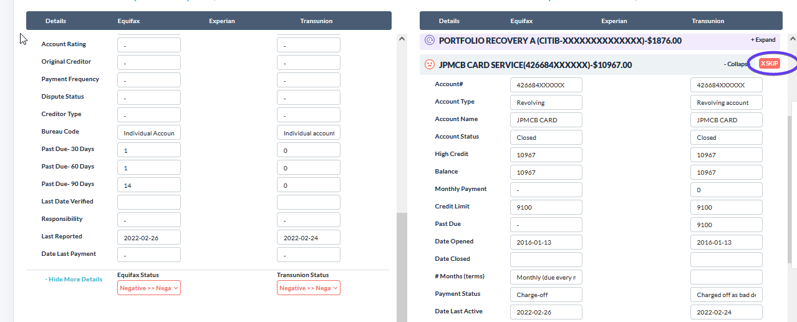Click the left panel scroll up arrow
The image size is (797, 322).
(x=402, y=39)
